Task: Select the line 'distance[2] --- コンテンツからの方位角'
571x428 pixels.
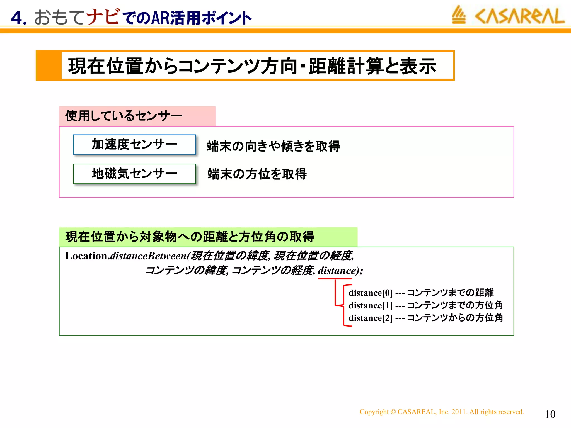Action: [426, 318]
